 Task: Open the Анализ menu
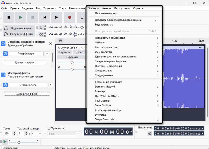[x=107, y=8]
